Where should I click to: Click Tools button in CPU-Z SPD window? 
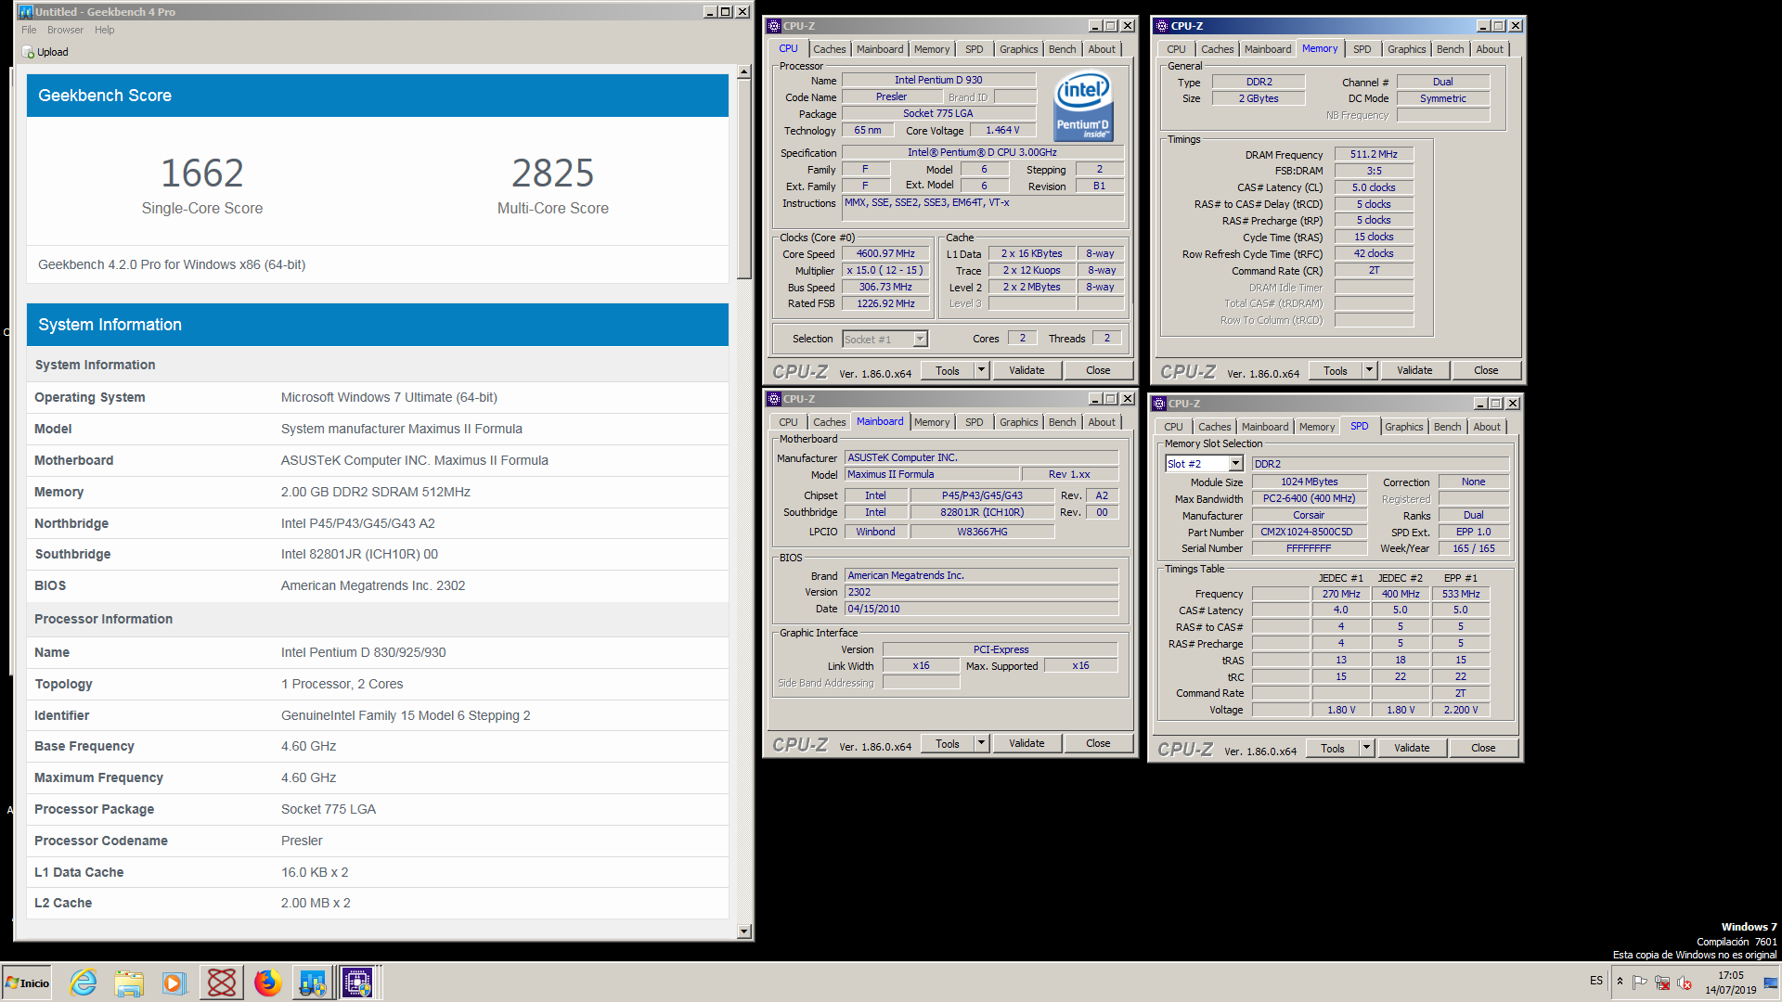pyautogui.click(x=1333, y=748)
